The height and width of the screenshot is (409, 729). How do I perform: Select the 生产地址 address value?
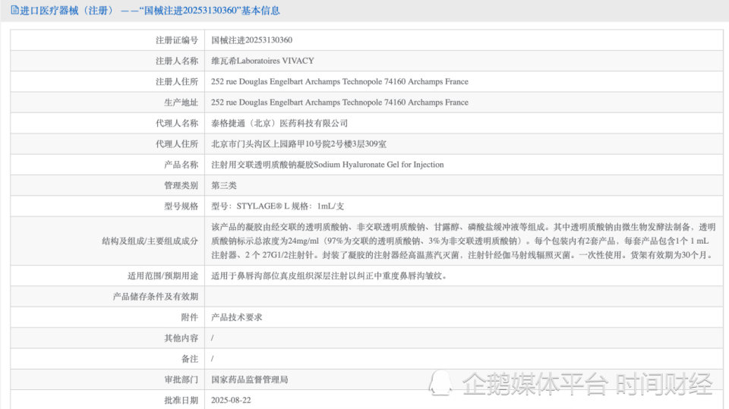pyautogui.click(x=339, y=102)
